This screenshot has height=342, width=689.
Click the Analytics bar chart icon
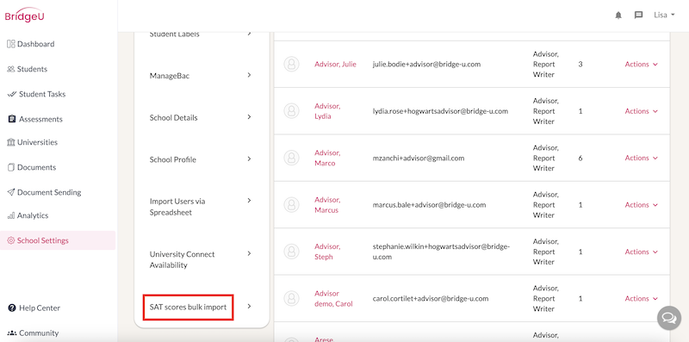[x=11, y=216]
